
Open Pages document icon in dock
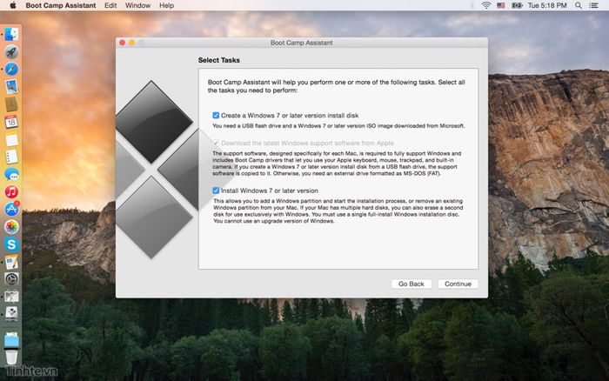pos(11,262)
